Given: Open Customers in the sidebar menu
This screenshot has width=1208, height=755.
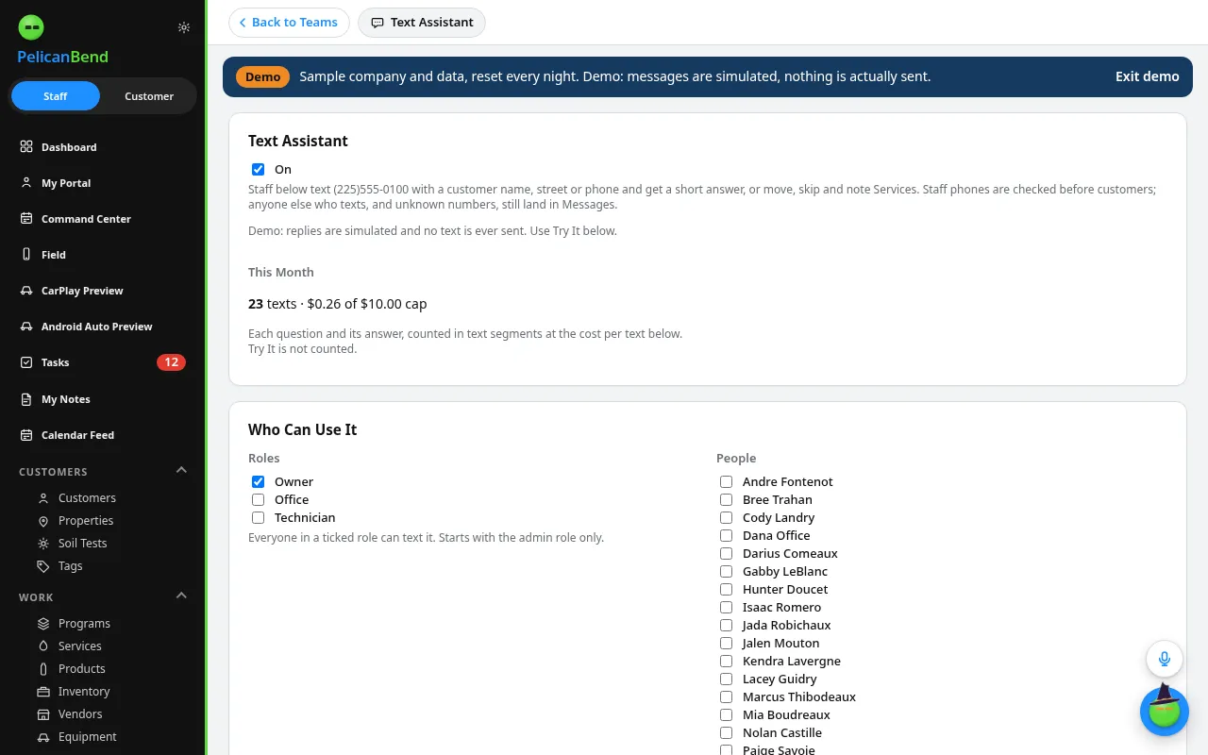Looking at the screenshot, I should 87,498.
